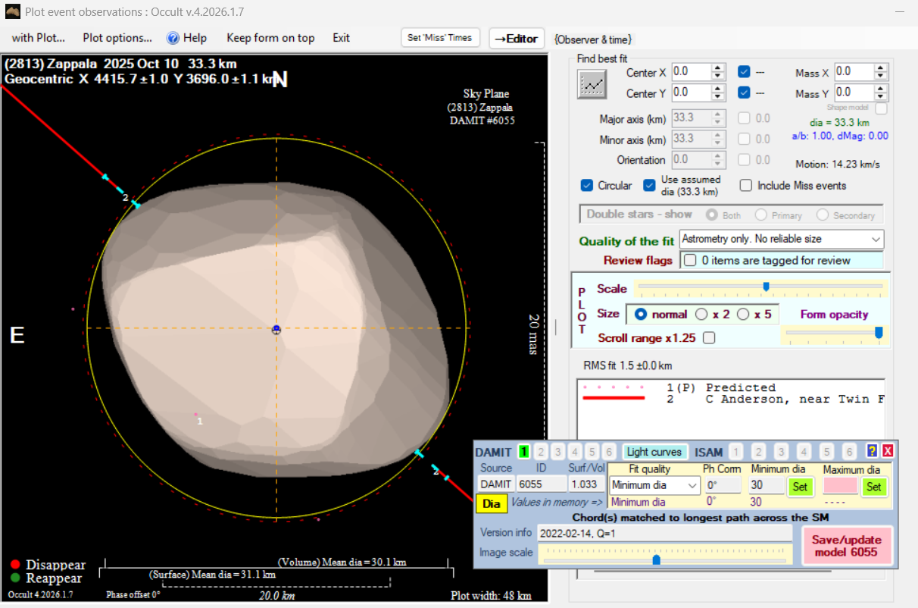Toggle 'Use assumed dia (33.3 km)' checkbox

click(649, 185)
